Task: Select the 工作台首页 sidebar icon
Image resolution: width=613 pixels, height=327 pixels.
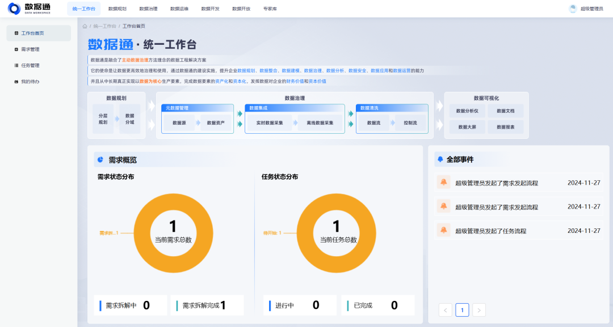Action: tap(17, 33)
